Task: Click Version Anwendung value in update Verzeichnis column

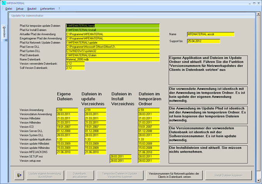Action: (95, 110)
